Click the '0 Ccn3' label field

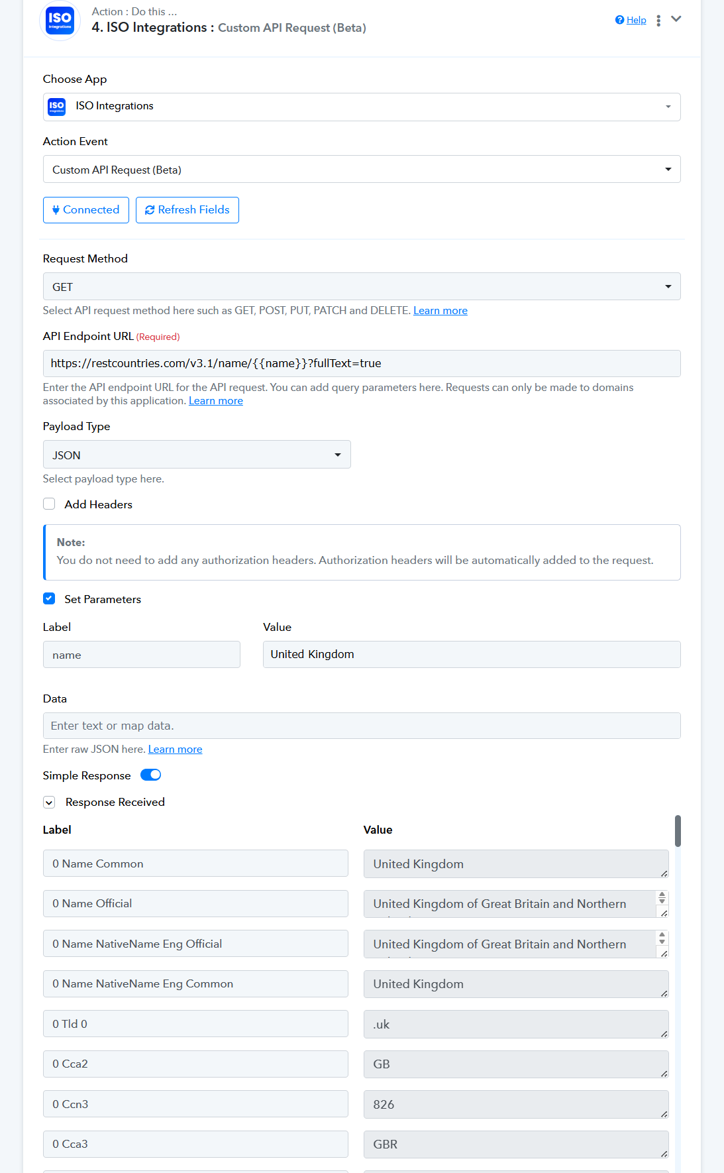195,1104
